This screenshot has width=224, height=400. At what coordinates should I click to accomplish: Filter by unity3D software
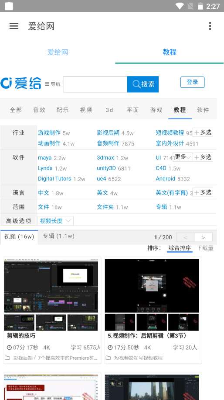tap(106, 168)
